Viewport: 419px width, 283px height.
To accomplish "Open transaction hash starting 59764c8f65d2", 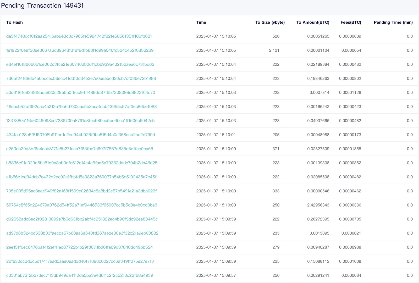I will pos(82,205).
